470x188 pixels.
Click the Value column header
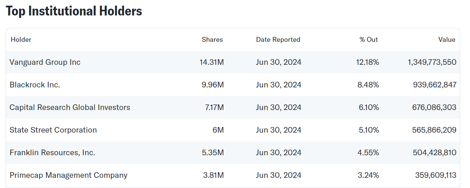tap(447, 40)
